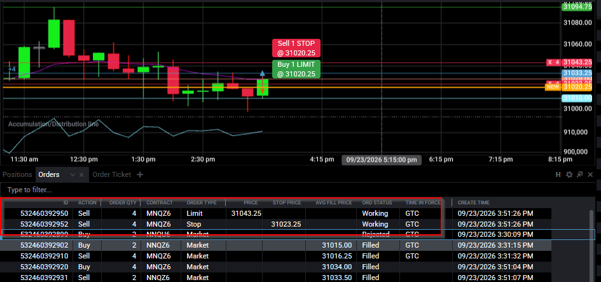601x282 pixels.
Task: Select order ID 532460392920
Action: (x=44, y=267)
